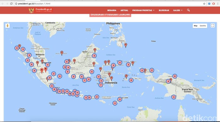Open the AKTUAL menu item
Viewport: 220px width, 122px height.
click(x=124, y=10)
